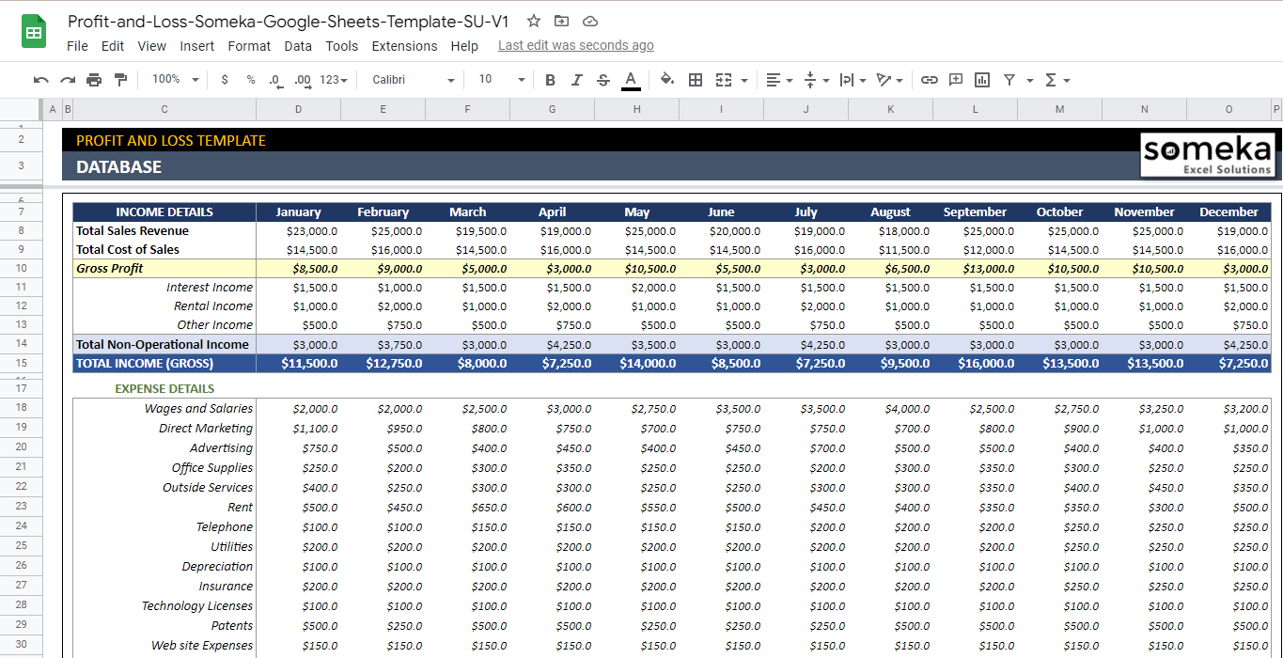Click the Print icon
1283x658 pixels.
94,80
